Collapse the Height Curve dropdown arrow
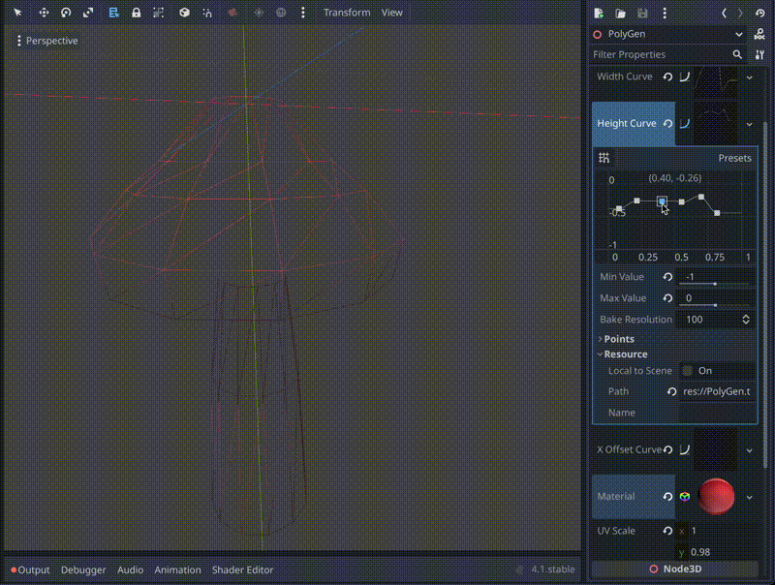The height and width of the screenshot is (585, 775). point(749,125)
